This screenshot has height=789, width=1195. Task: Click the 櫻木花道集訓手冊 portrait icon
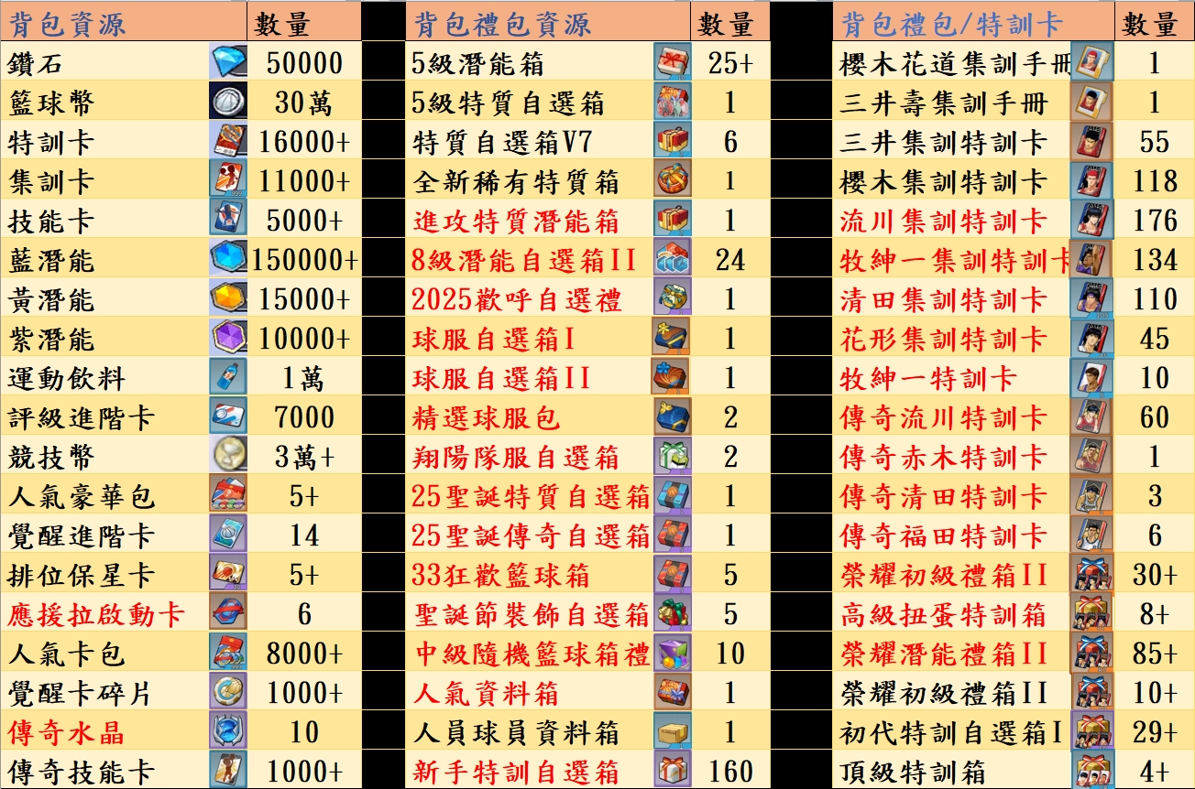click(1091, 62)
